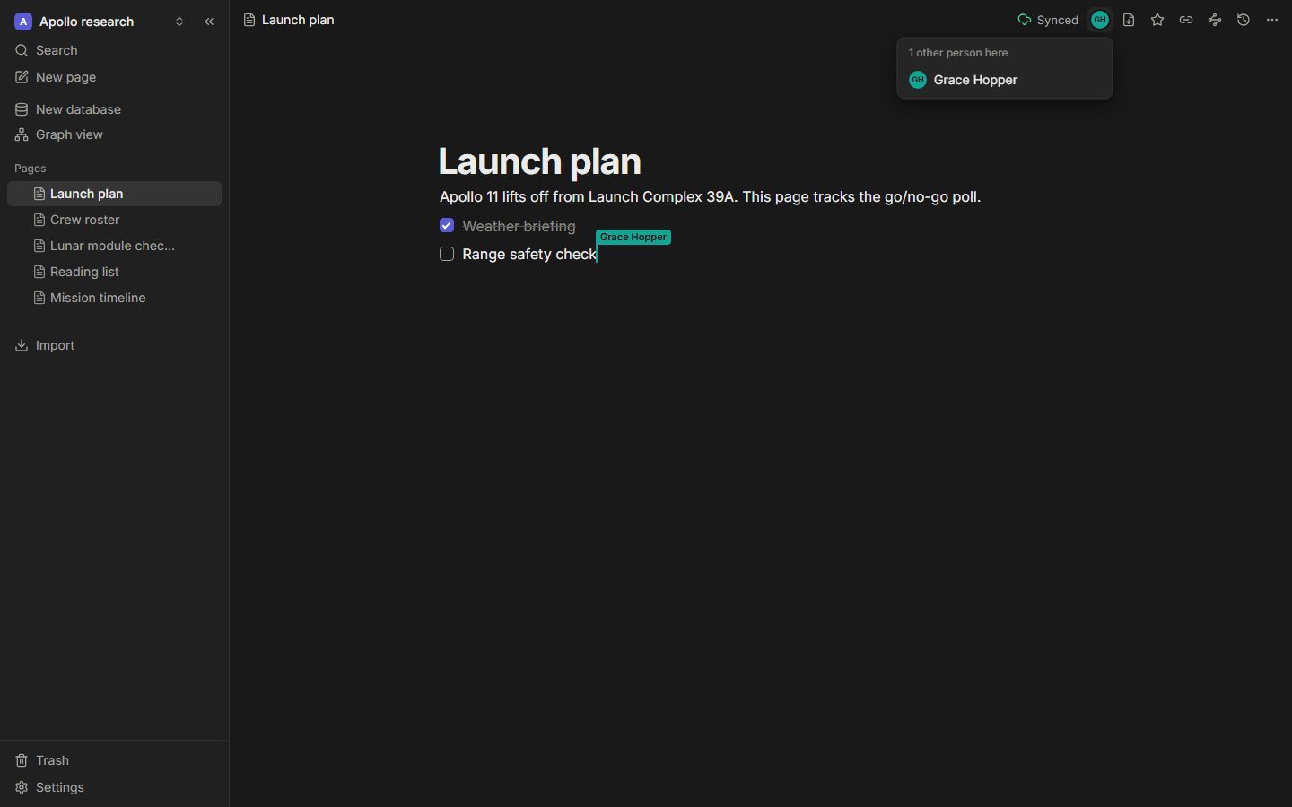The image size is (1292, 807).
Task: Open the Reading list page
Action: coord(114,272)
